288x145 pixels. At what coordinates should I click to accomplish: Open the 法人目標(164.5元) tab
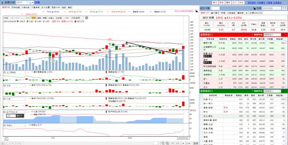254,13
